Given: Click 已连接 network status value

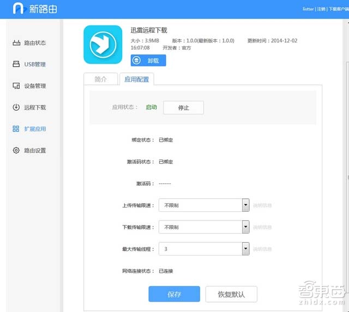Looking at the screenshot, I should pos(166,271).
